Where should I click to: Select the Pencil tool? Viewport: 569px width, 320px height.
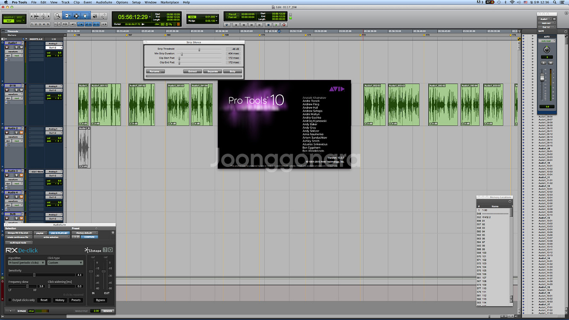point(104,15)
